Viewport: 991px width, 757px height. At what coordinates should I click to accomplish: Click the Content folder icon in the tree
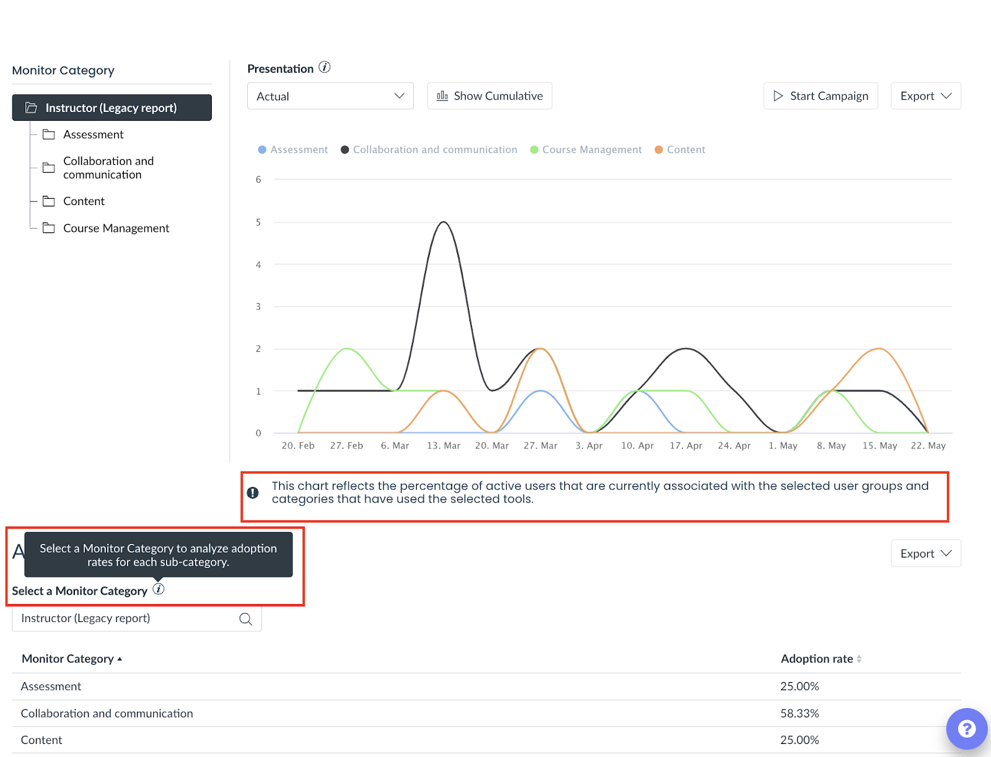coord(48,201)
